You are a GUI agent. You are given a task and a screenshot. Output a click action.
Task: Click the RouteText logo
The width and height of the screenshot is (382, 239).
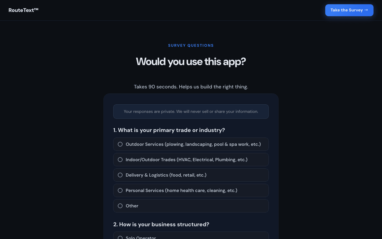pyautogui.click(x=23, y=10)
